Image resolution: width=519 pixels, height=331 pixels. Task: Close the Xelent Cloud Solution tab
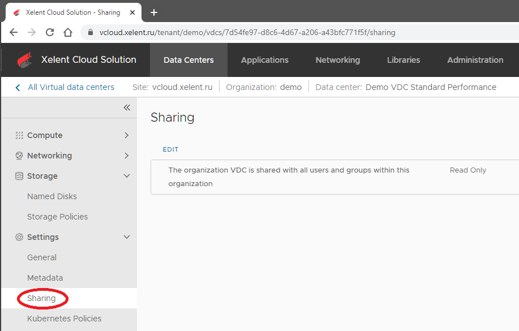coord(132,12)
